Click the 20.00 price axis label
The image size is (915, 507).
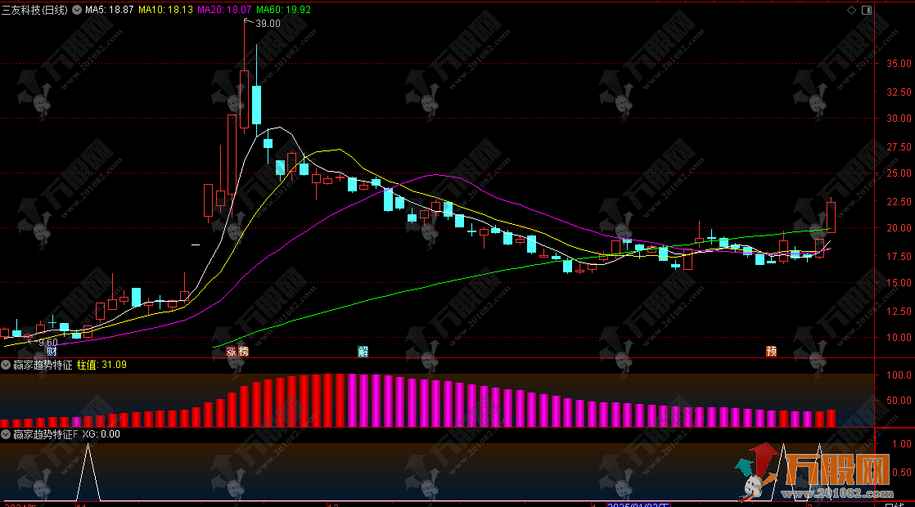(899, 228)
